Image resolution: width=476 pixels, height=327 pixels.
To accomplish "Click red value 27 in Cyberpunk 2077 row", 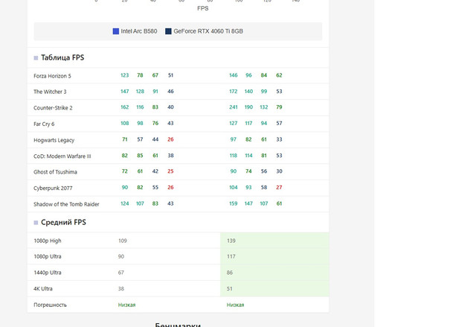I will (x=279, y=188).
